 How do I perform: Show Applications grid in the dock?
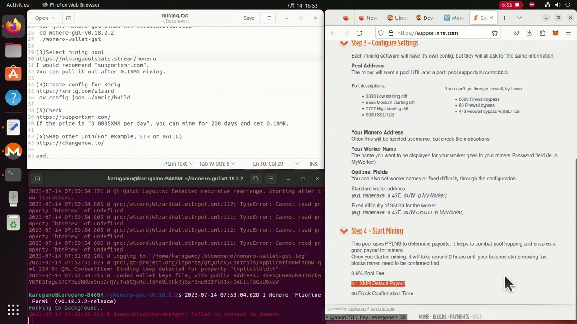[x=13, y=309]
